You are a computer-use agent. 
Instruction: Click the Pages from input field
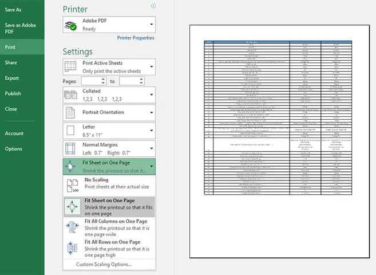point(91,81)
